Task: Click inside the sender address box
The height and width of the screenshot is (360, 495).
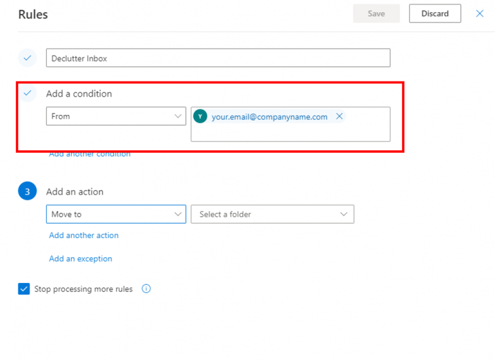Action: [x=290, y=132]
